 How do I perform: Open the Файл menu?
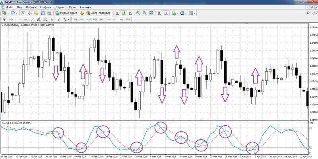pos(10,7)
